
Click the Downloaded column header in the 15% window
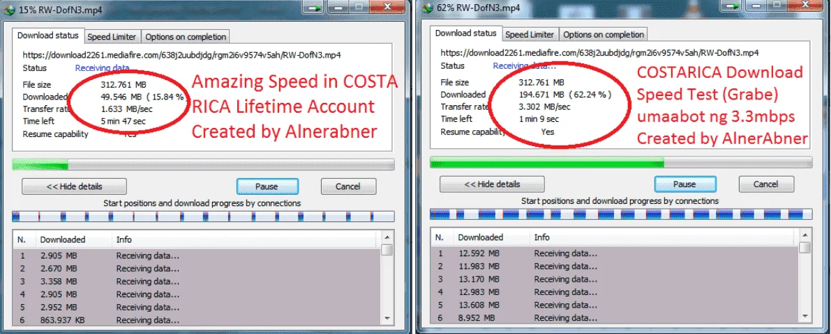pos(74,239)
